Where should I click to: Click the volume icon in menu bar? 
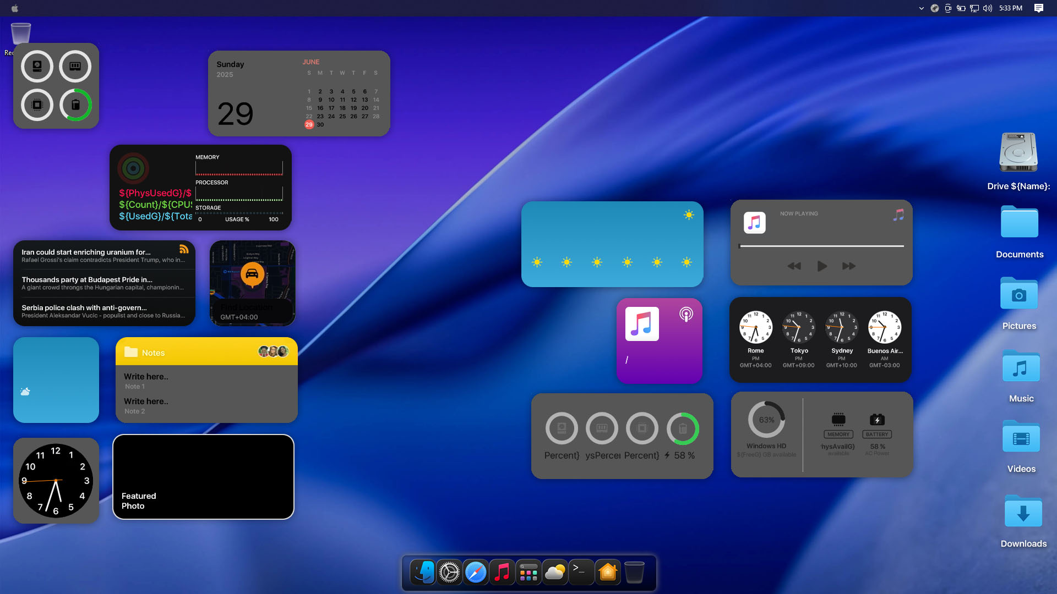click(987, 8)
